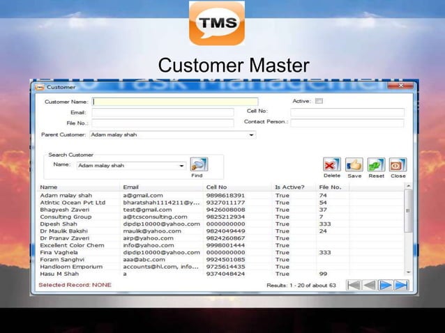Screen dimensions: 445x333
Task: Sort by the File No. column header
Action: click(x=333, y=187)
